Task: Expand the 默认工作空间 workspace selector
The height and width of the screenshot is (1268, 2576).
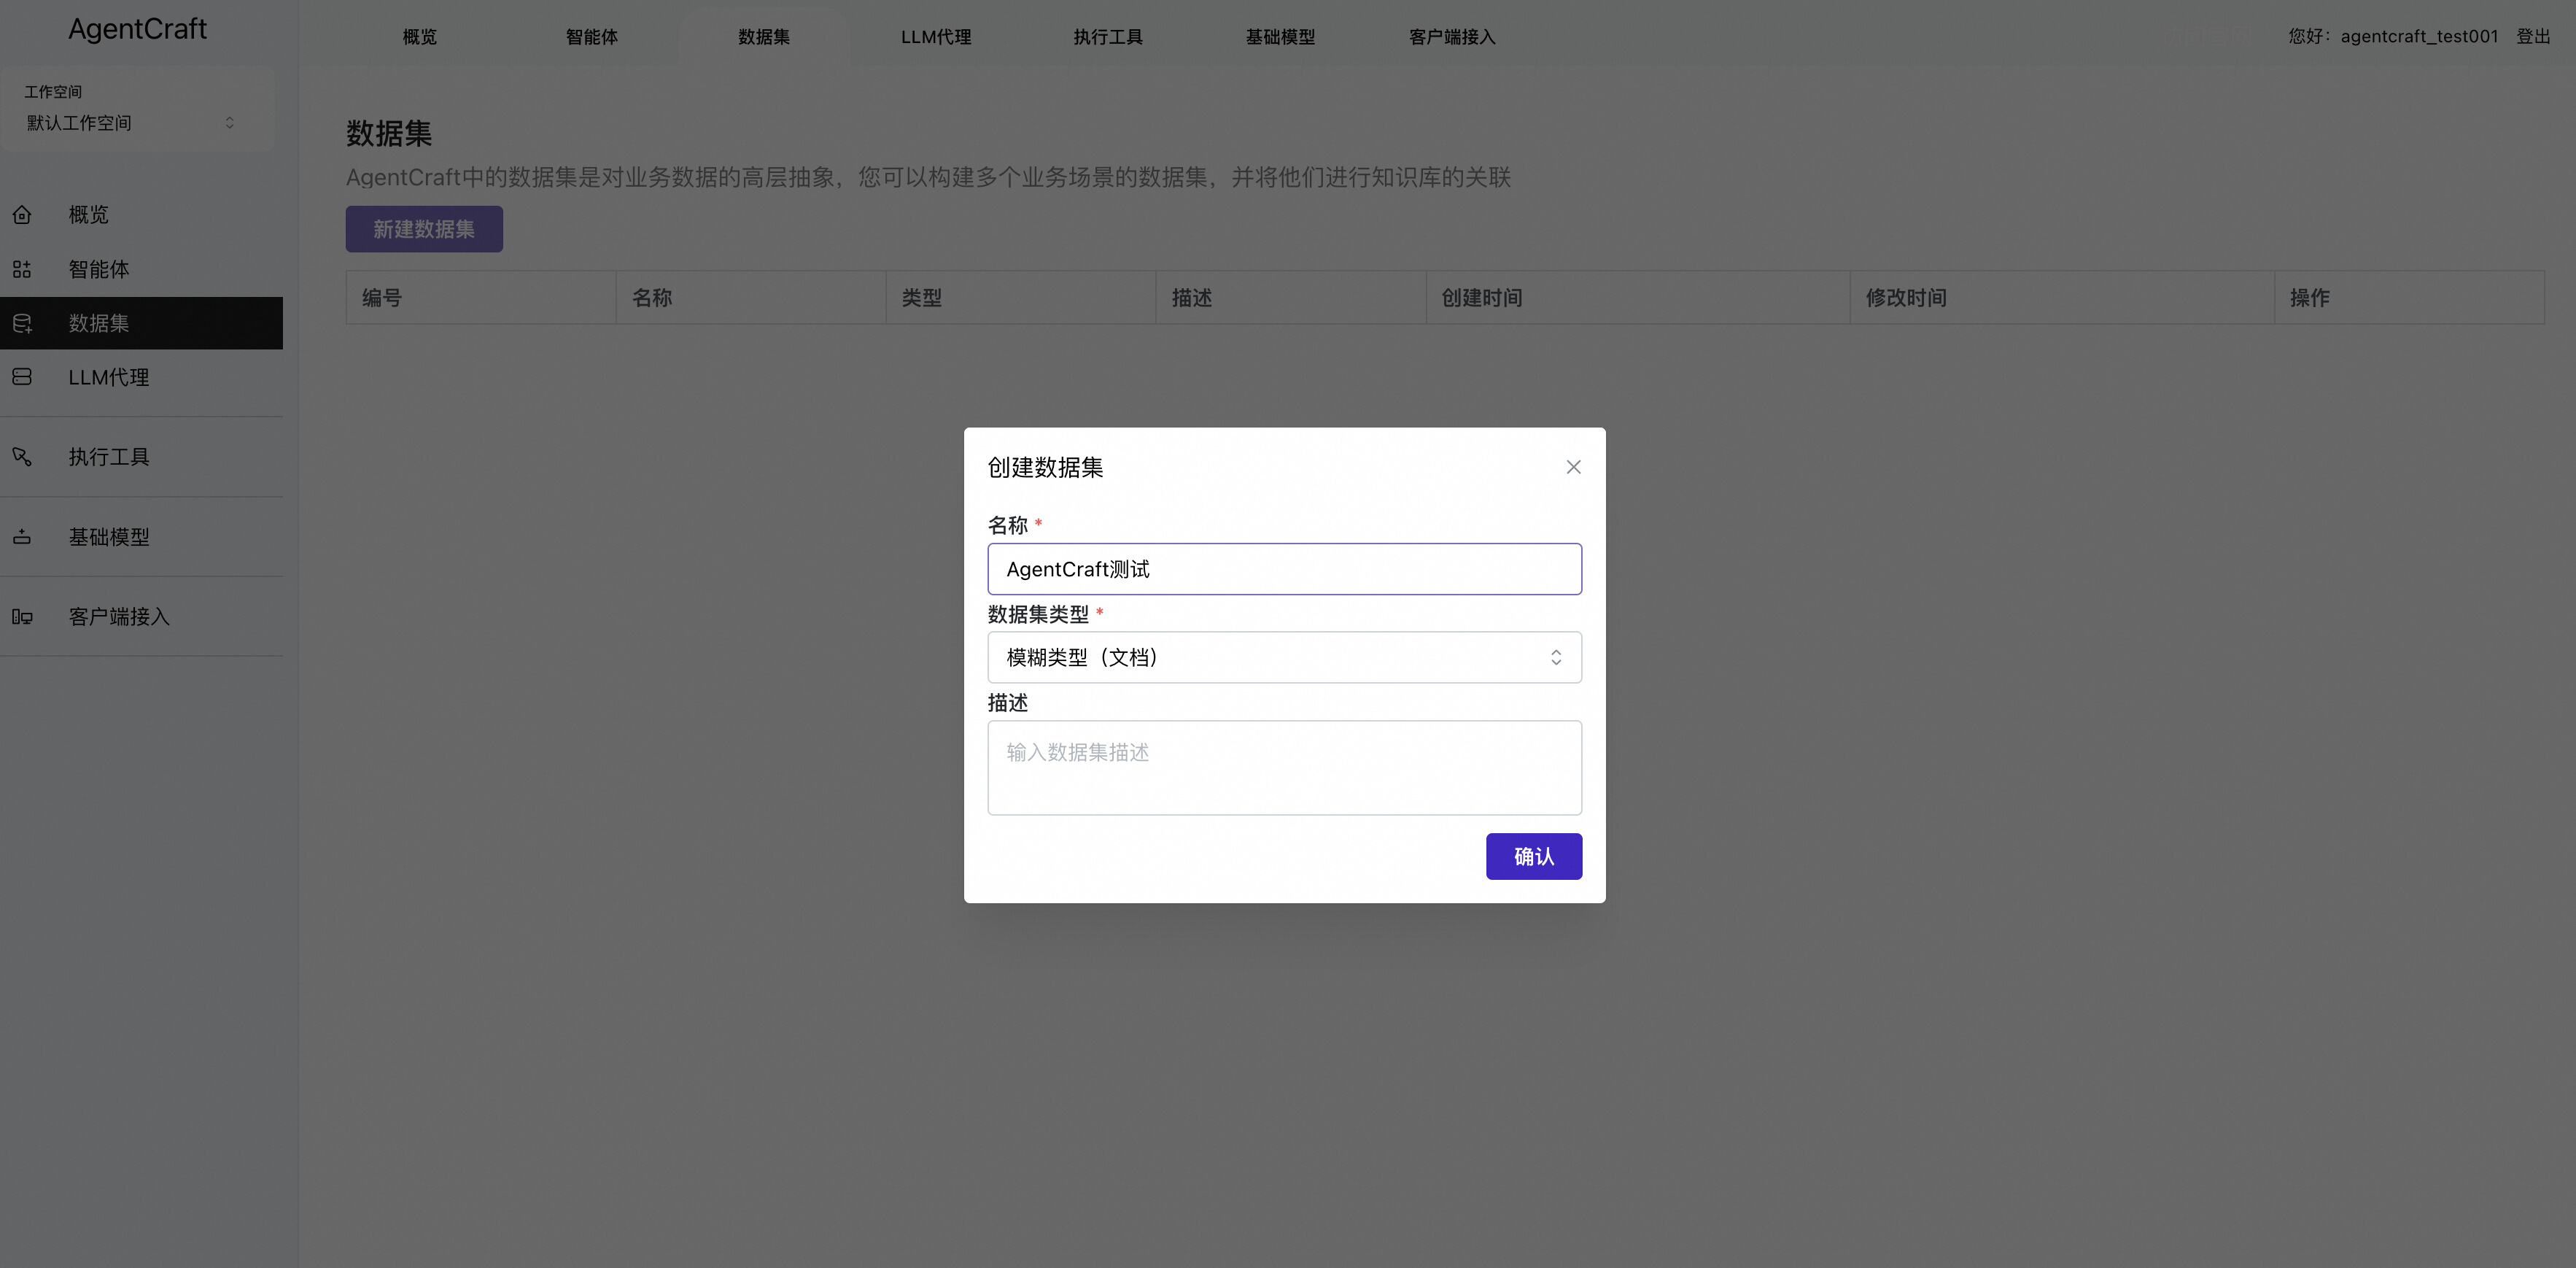Action: pos(130,123)
